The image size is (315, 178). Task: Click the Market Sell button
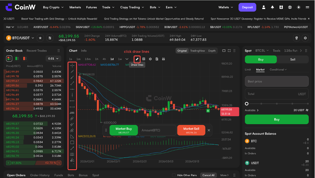[191, 130]
